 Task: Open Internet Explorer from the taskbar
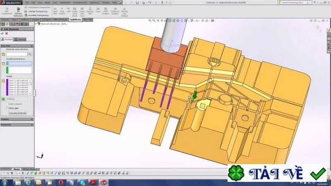[x=28, y=183]
